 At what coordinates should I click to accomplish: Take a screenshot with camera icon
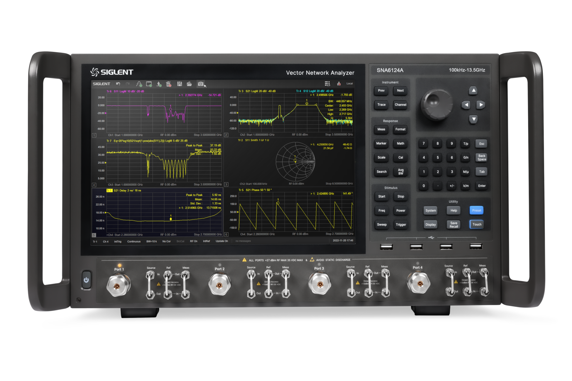point(201,84)
